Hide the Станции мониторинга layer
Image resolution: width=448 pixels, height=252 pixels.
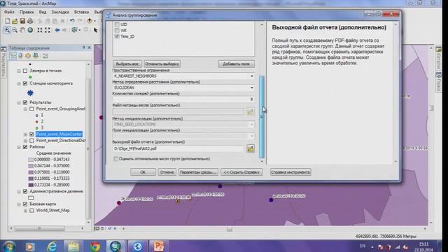(x=25, y=83)
